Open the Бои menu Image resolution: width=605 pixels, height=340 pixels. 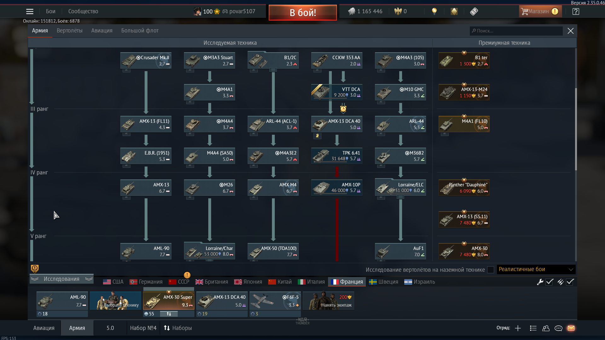(x=51, y=11)
